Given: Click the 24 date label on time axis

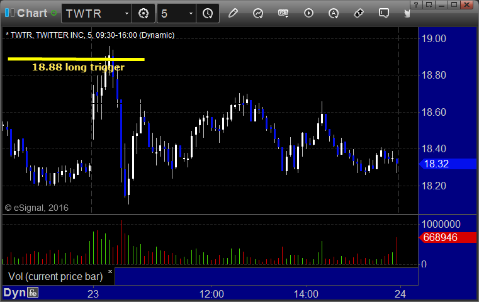Looking at the screenshot, I should tap(400, 294).
